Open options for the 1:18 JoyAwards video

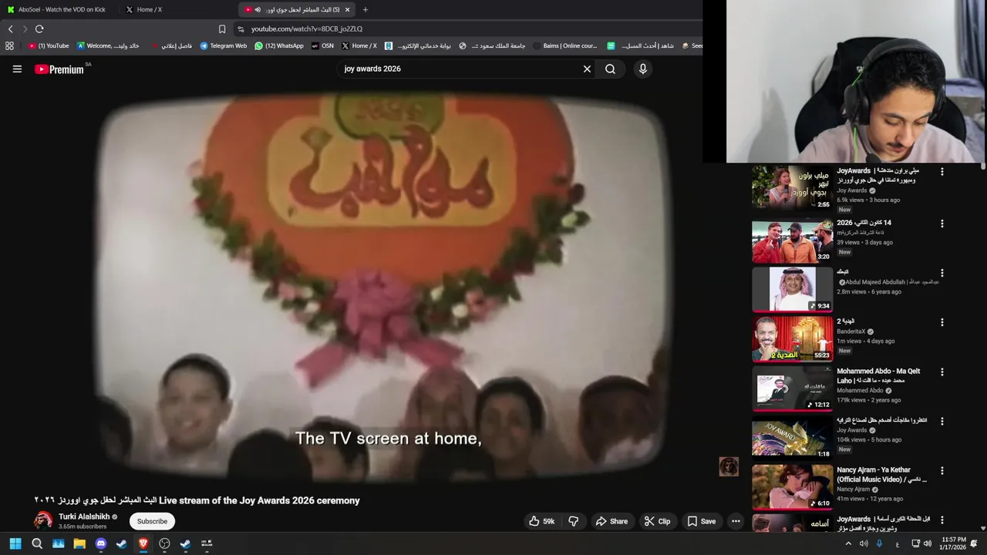pos(942,421)
